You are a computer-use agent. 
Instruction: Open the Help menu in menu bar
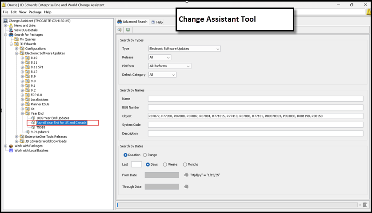[48, 12]
